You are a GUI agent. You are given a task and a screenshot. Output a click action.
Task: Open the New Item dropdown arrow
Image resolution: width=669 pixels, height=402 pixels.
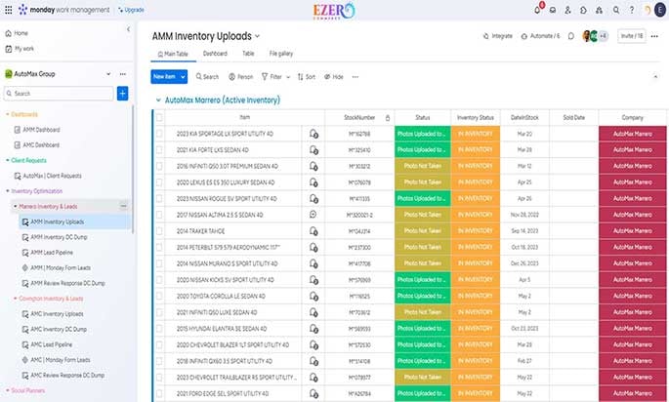pyautogui.click(x=183, y=77)
